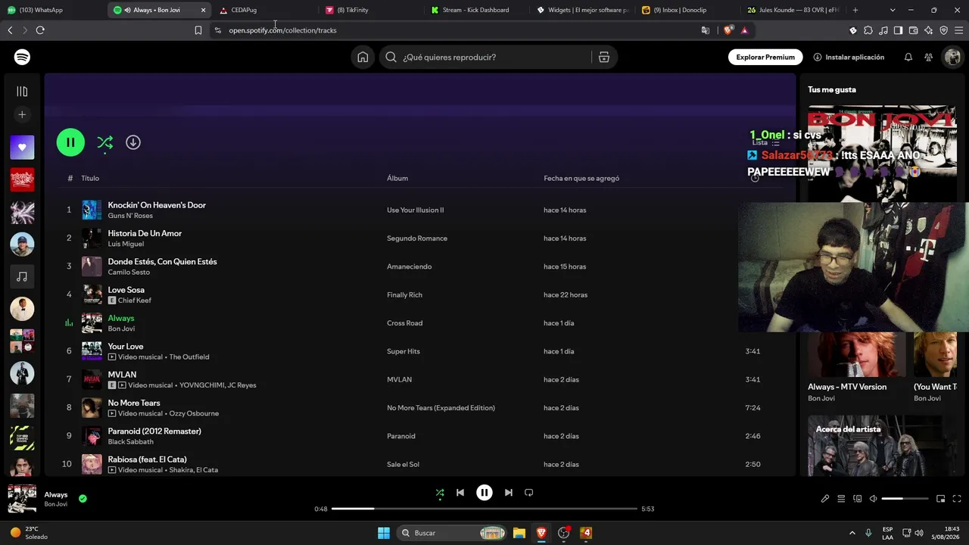Viewport: 969px width, 545px height.
Task: Open File Explorer from the taskbar
Action: (x=519, y=533)
